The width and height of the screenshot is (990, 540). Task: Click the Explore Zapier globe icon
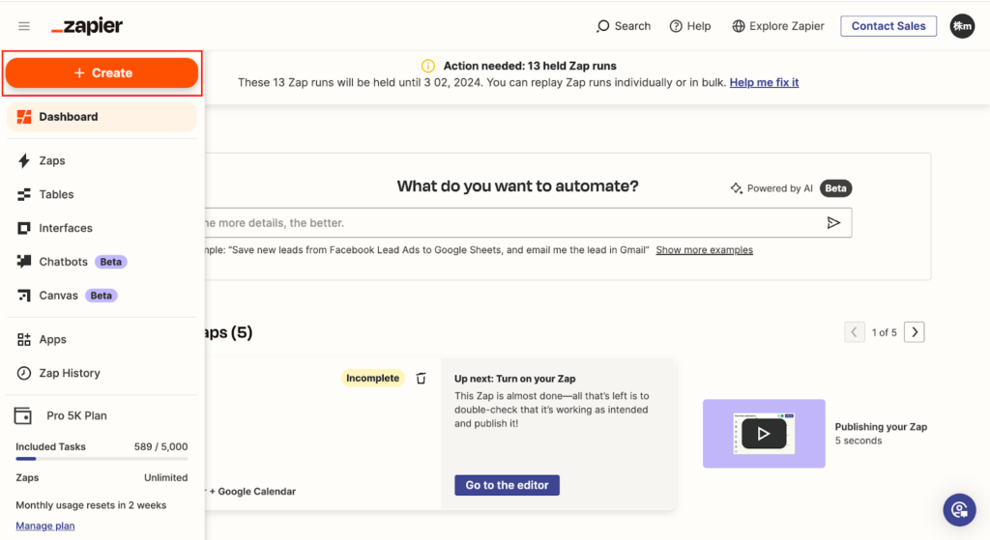pos(738,26)
